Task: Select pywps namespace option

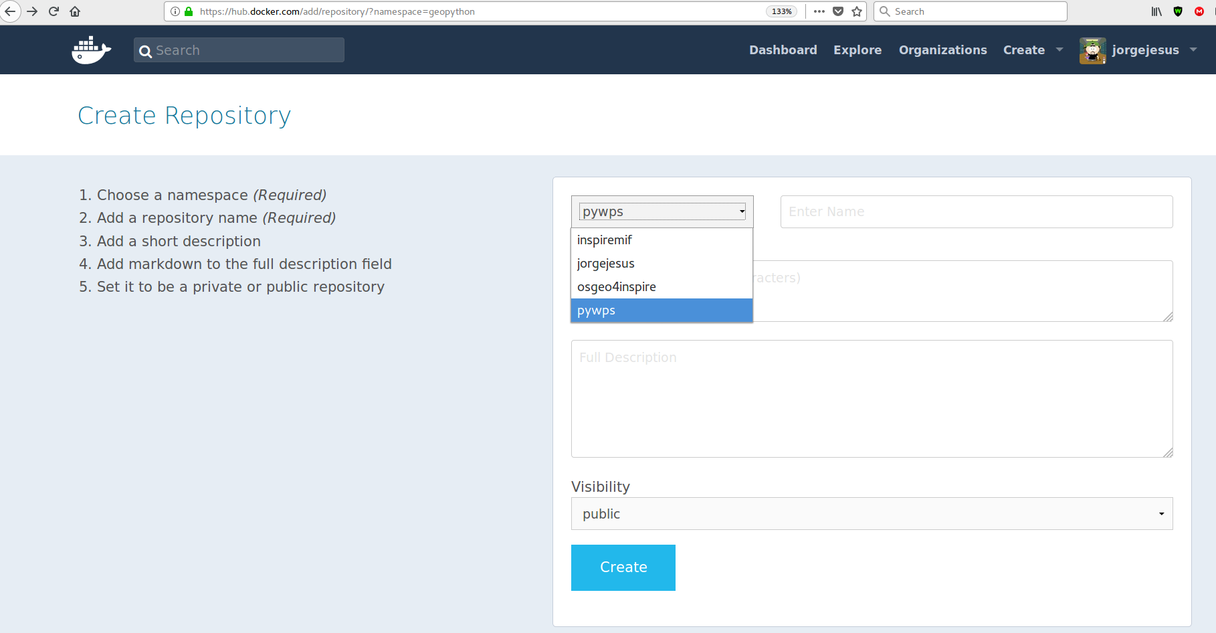Action: pos(662,310)
